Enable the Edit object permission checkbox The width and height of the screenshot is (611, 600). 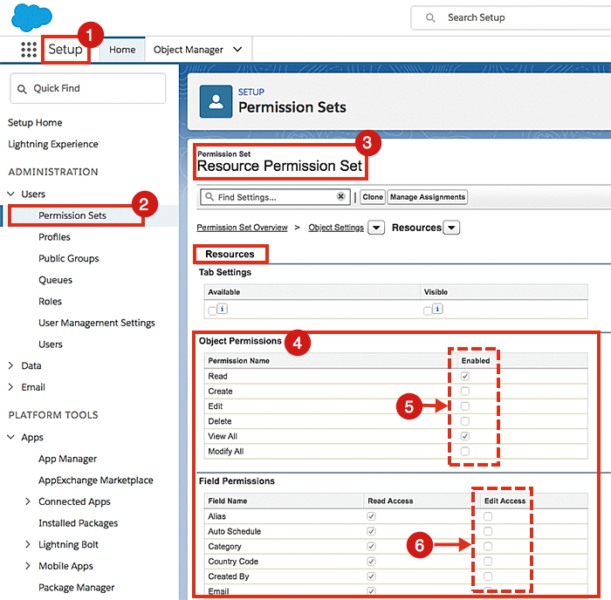465,406
